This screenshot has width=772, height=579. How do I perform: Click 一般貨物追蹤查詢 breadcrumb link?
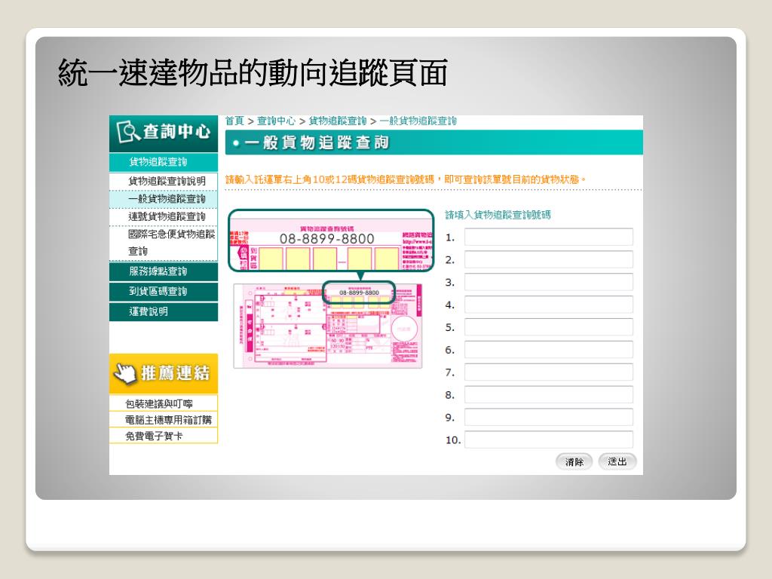click(x=418, y=121)
